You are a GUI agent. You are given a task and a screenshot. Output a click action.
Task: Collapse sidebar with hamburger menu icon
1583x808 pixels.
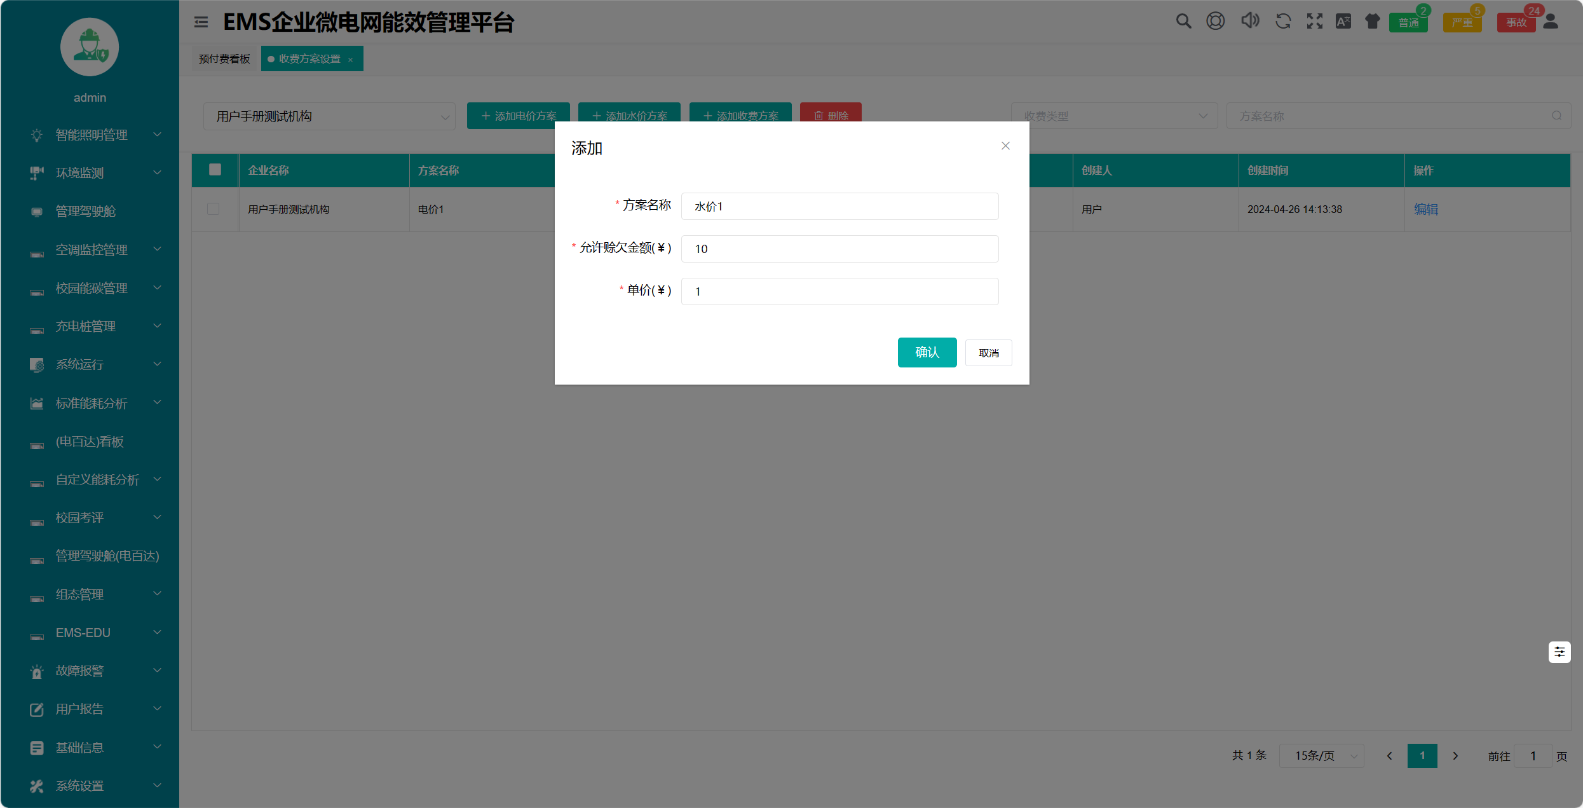pyautogui.click(x=201, y=22)
